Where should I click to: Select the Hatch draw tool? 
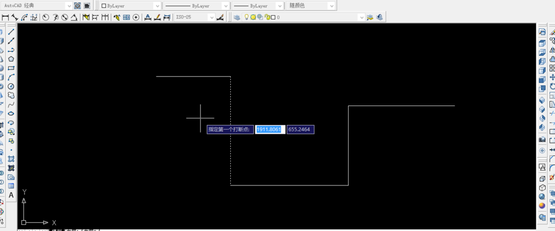pos(11,158)
